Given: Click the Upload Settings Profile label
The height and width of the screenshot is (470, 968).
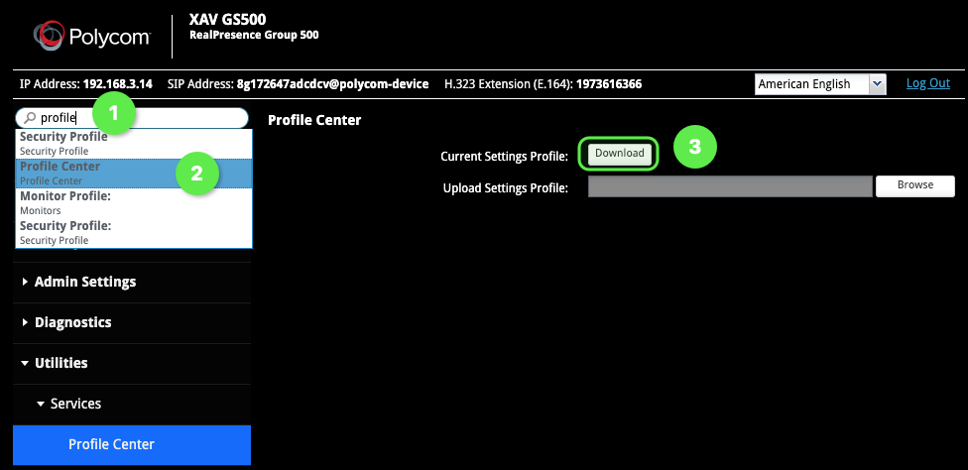Looking at the screenshot, I should tap(505, 188).
